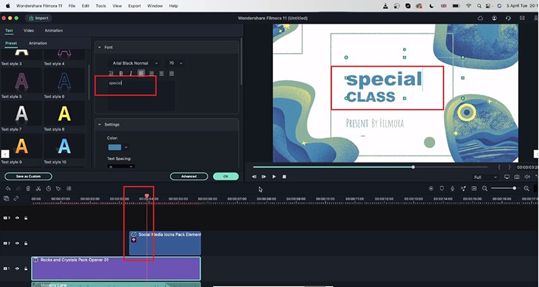Open the font size 70 dropdown

175,63
